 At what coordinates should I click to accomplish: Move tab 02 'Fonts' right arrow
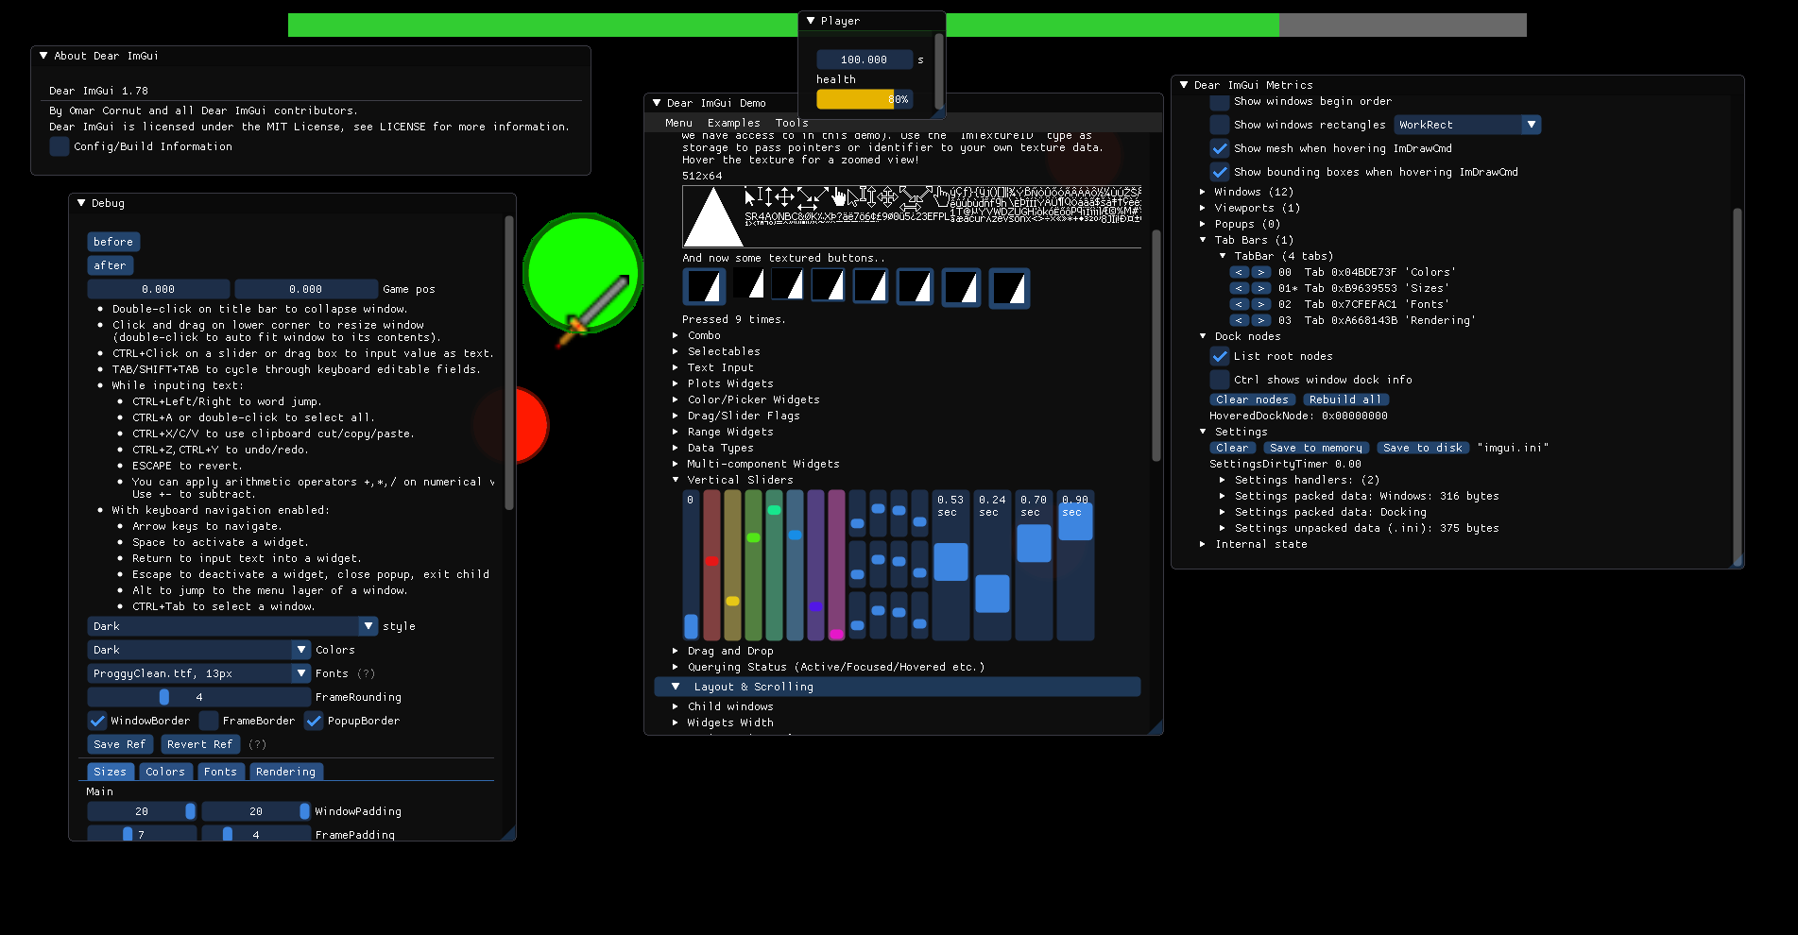(x=1261, y=304)
